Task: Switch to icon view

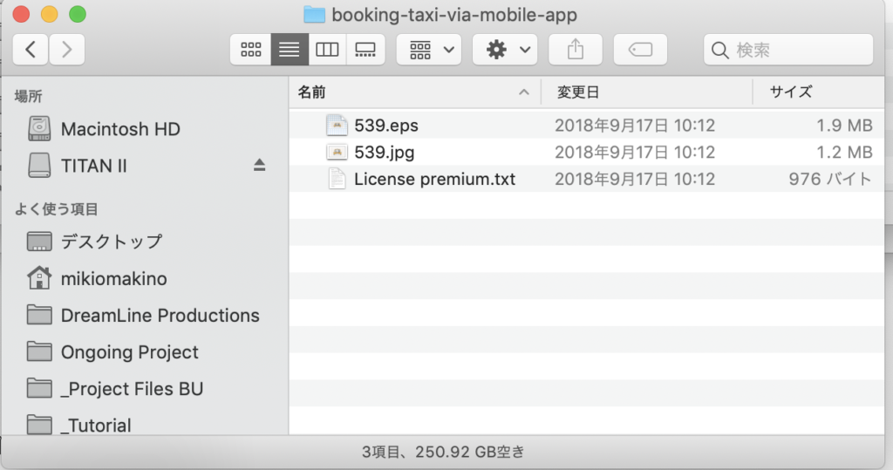Action: tap(250, 50)
